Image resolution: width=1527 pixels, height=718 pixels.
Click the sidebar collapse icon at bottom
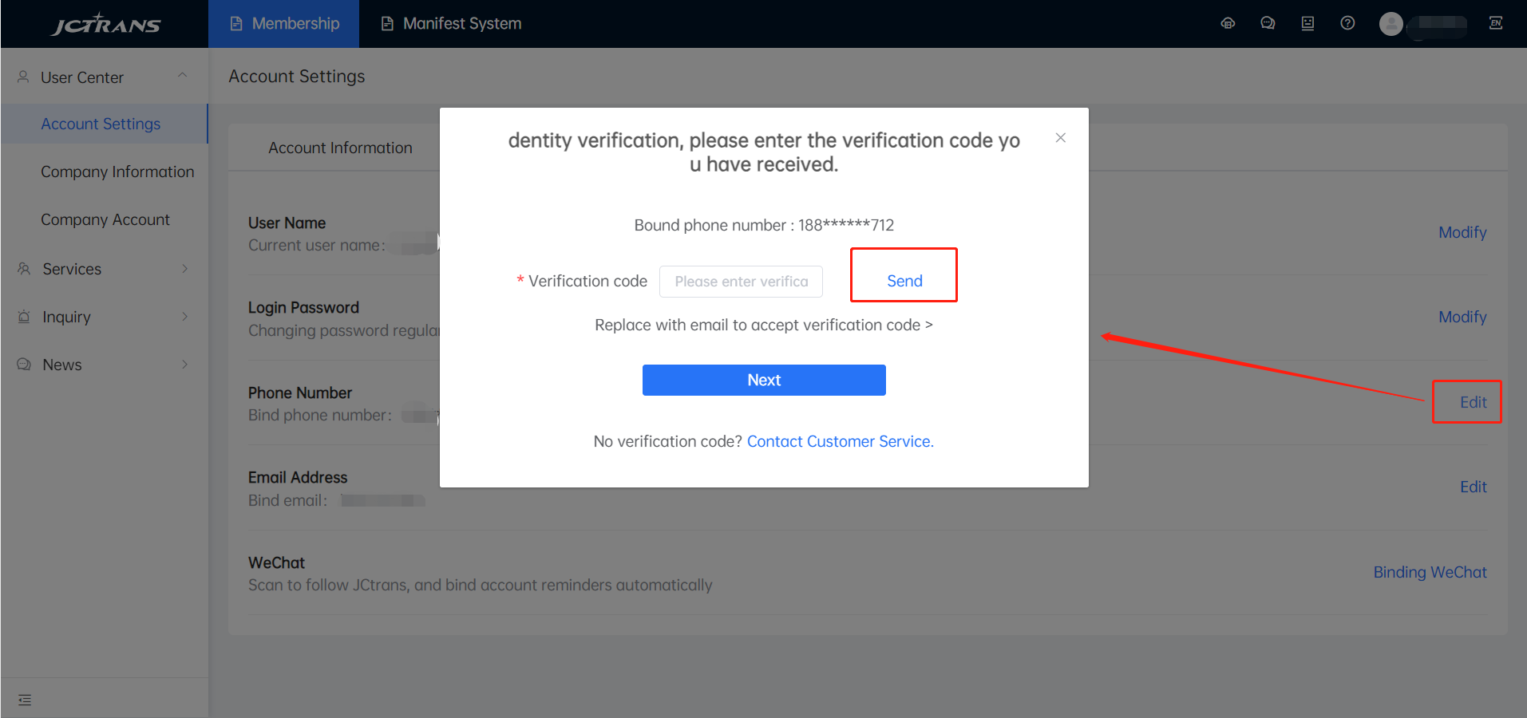(25, 700)
